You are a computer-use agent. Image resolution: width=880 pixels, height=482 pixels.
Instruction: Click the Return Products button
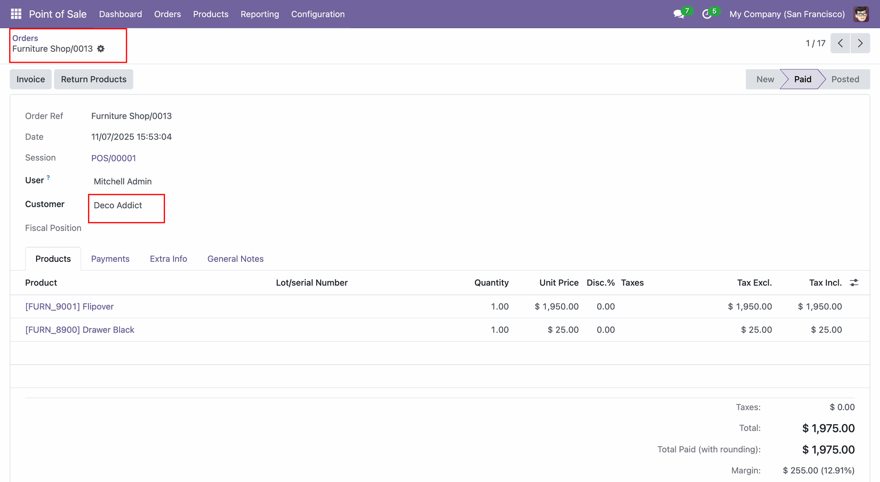[x=93, y=79]
